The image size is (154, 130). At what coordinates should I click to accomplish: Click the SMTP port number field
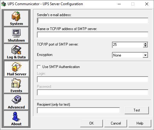(x=128, y=45)
